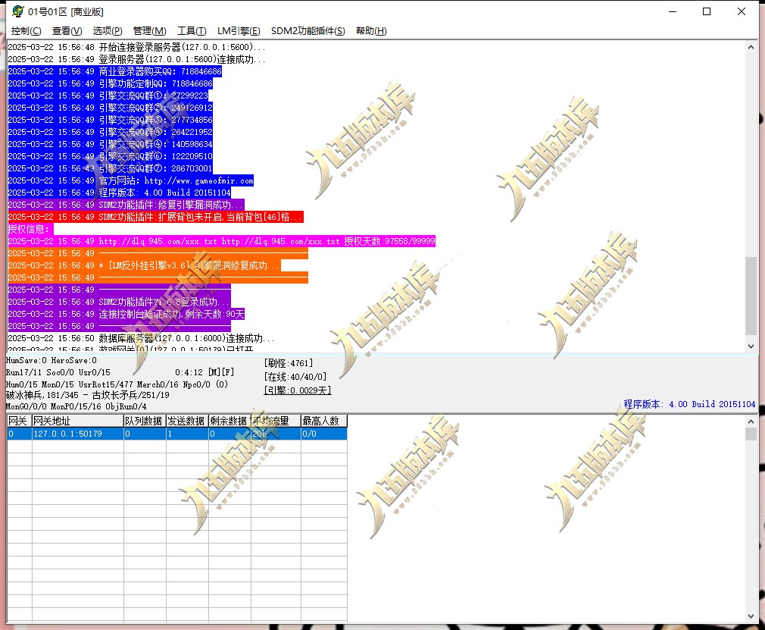Click the log pane scrollbar thumb

[x=751, y=296]
